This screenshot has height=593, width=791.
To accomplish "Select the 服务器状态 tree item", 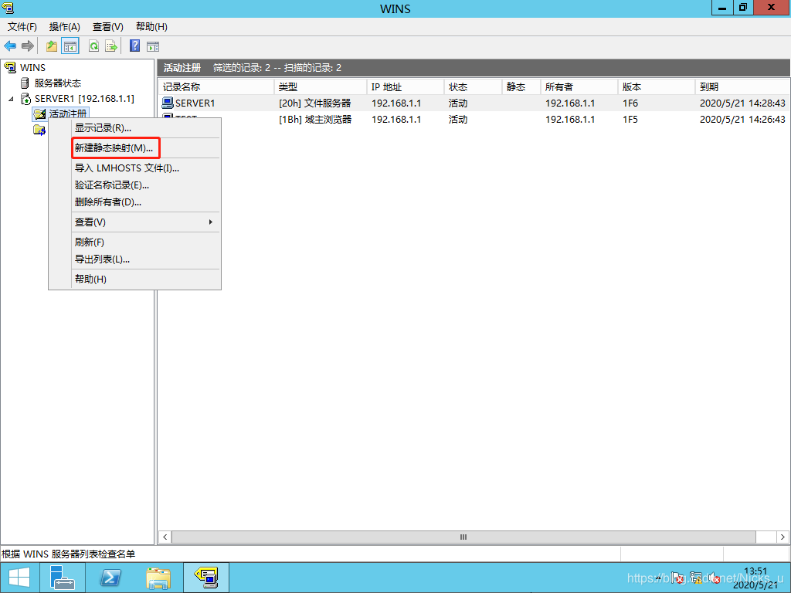I will click(x=57, y=83).
